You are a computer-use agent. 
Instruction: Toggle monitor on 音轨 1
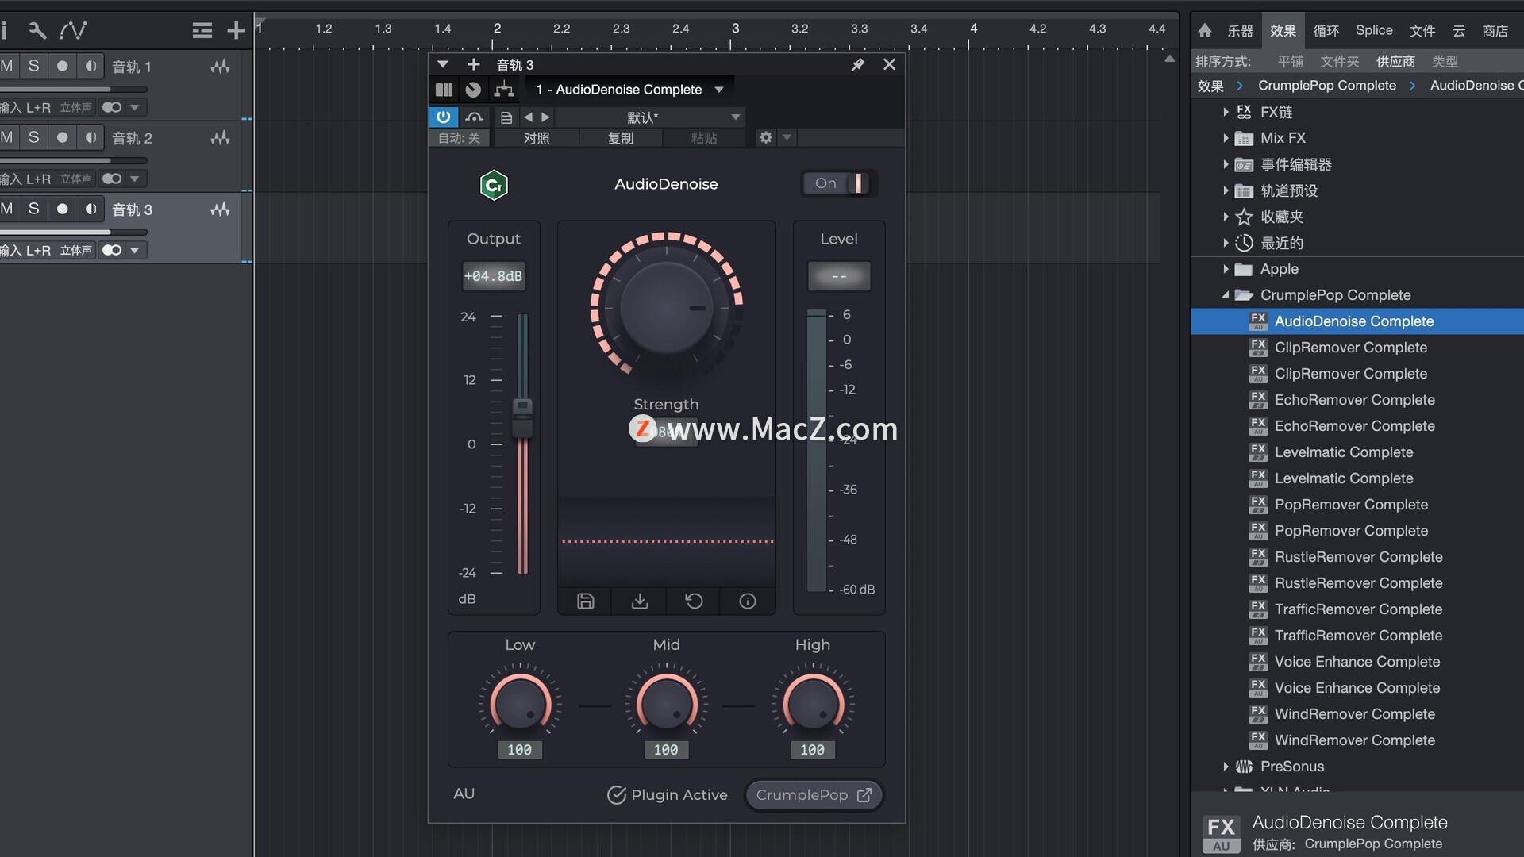(x=91, y=66)
